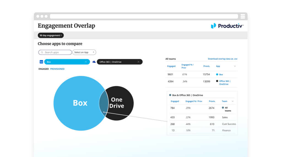Click the Sales provisioned value 1993
The width and height of the screenshot is (281, 157).
tap(212, 117)
